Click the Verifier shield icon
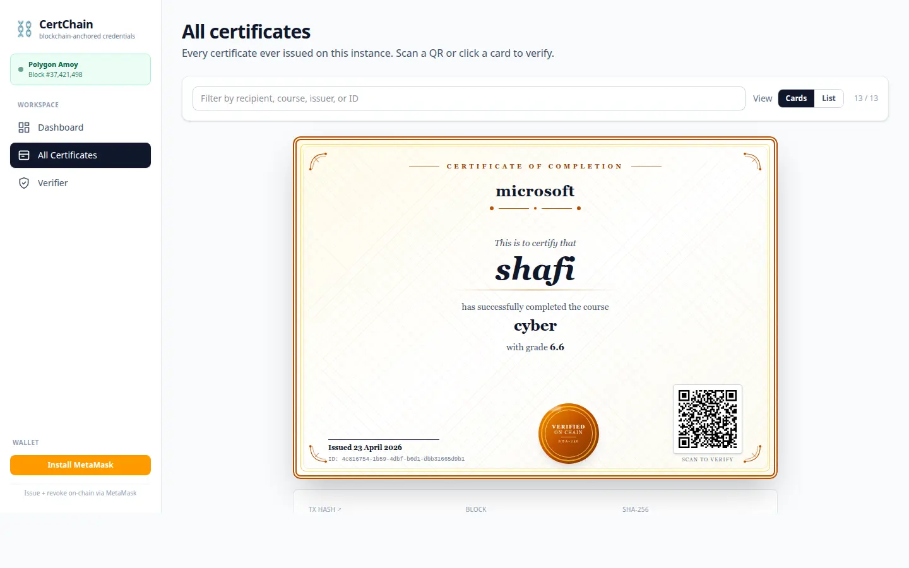 tap(24, 183)
